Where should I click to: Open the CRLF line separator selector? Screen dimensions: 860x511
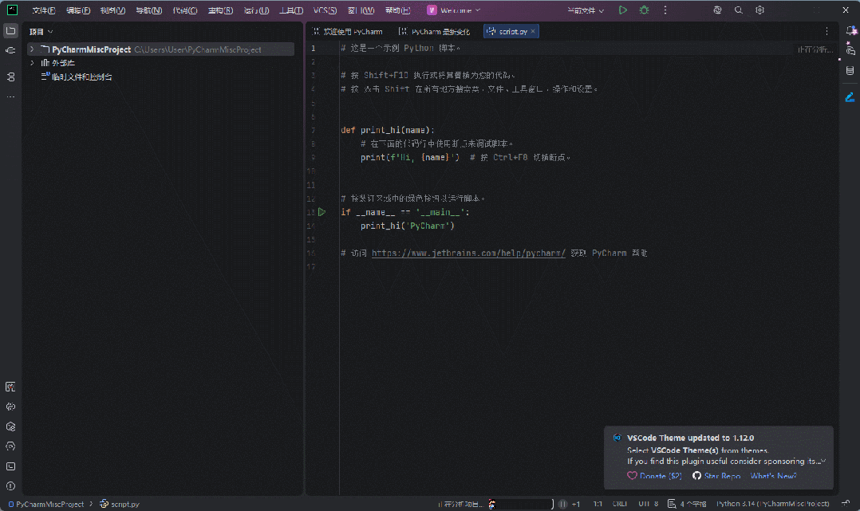pyautogui.click(x=620, y=504)
